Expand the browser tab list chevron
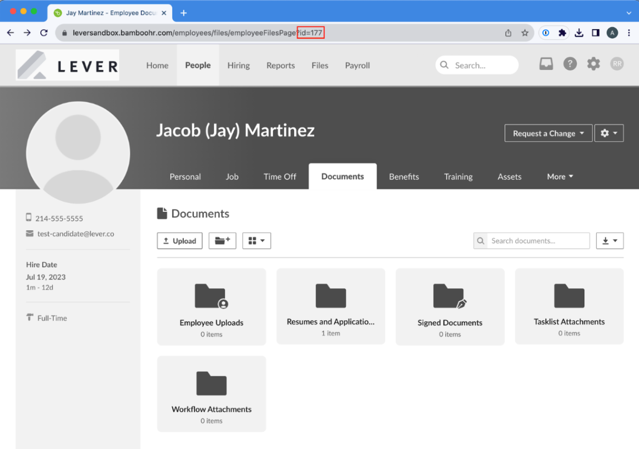Screen dimensions: 639x449 click(x=629, y=13)
